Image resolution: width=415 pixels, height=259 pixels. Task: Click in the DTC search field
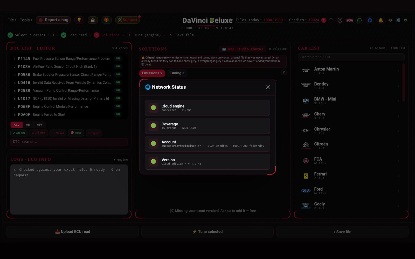tap(69, 142)
